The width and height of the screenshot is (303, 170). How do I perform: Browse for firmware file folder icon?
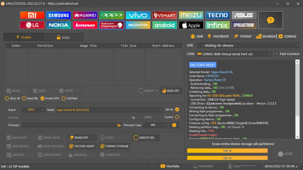tap(119, 125)
